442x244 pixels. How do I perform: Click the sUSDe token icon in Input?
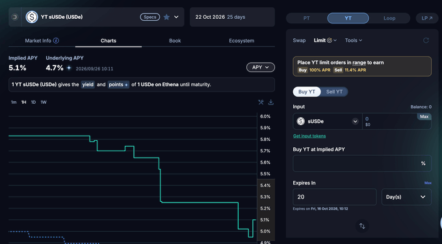coord(301,121)
